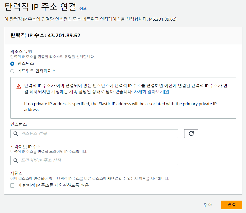Open the 프라이빗 IP 주소 선택 search field
The image size is (246, 213).
[x=94, y=160]
